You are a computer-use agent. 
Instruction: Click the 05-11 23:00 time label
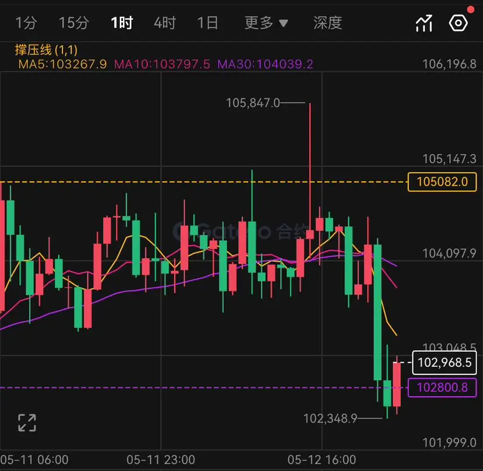161,460
